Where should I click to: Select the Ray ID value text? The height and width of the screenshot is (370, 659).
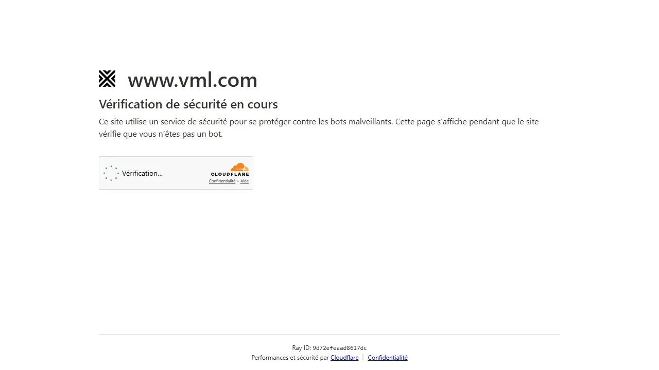pos(339,348)
